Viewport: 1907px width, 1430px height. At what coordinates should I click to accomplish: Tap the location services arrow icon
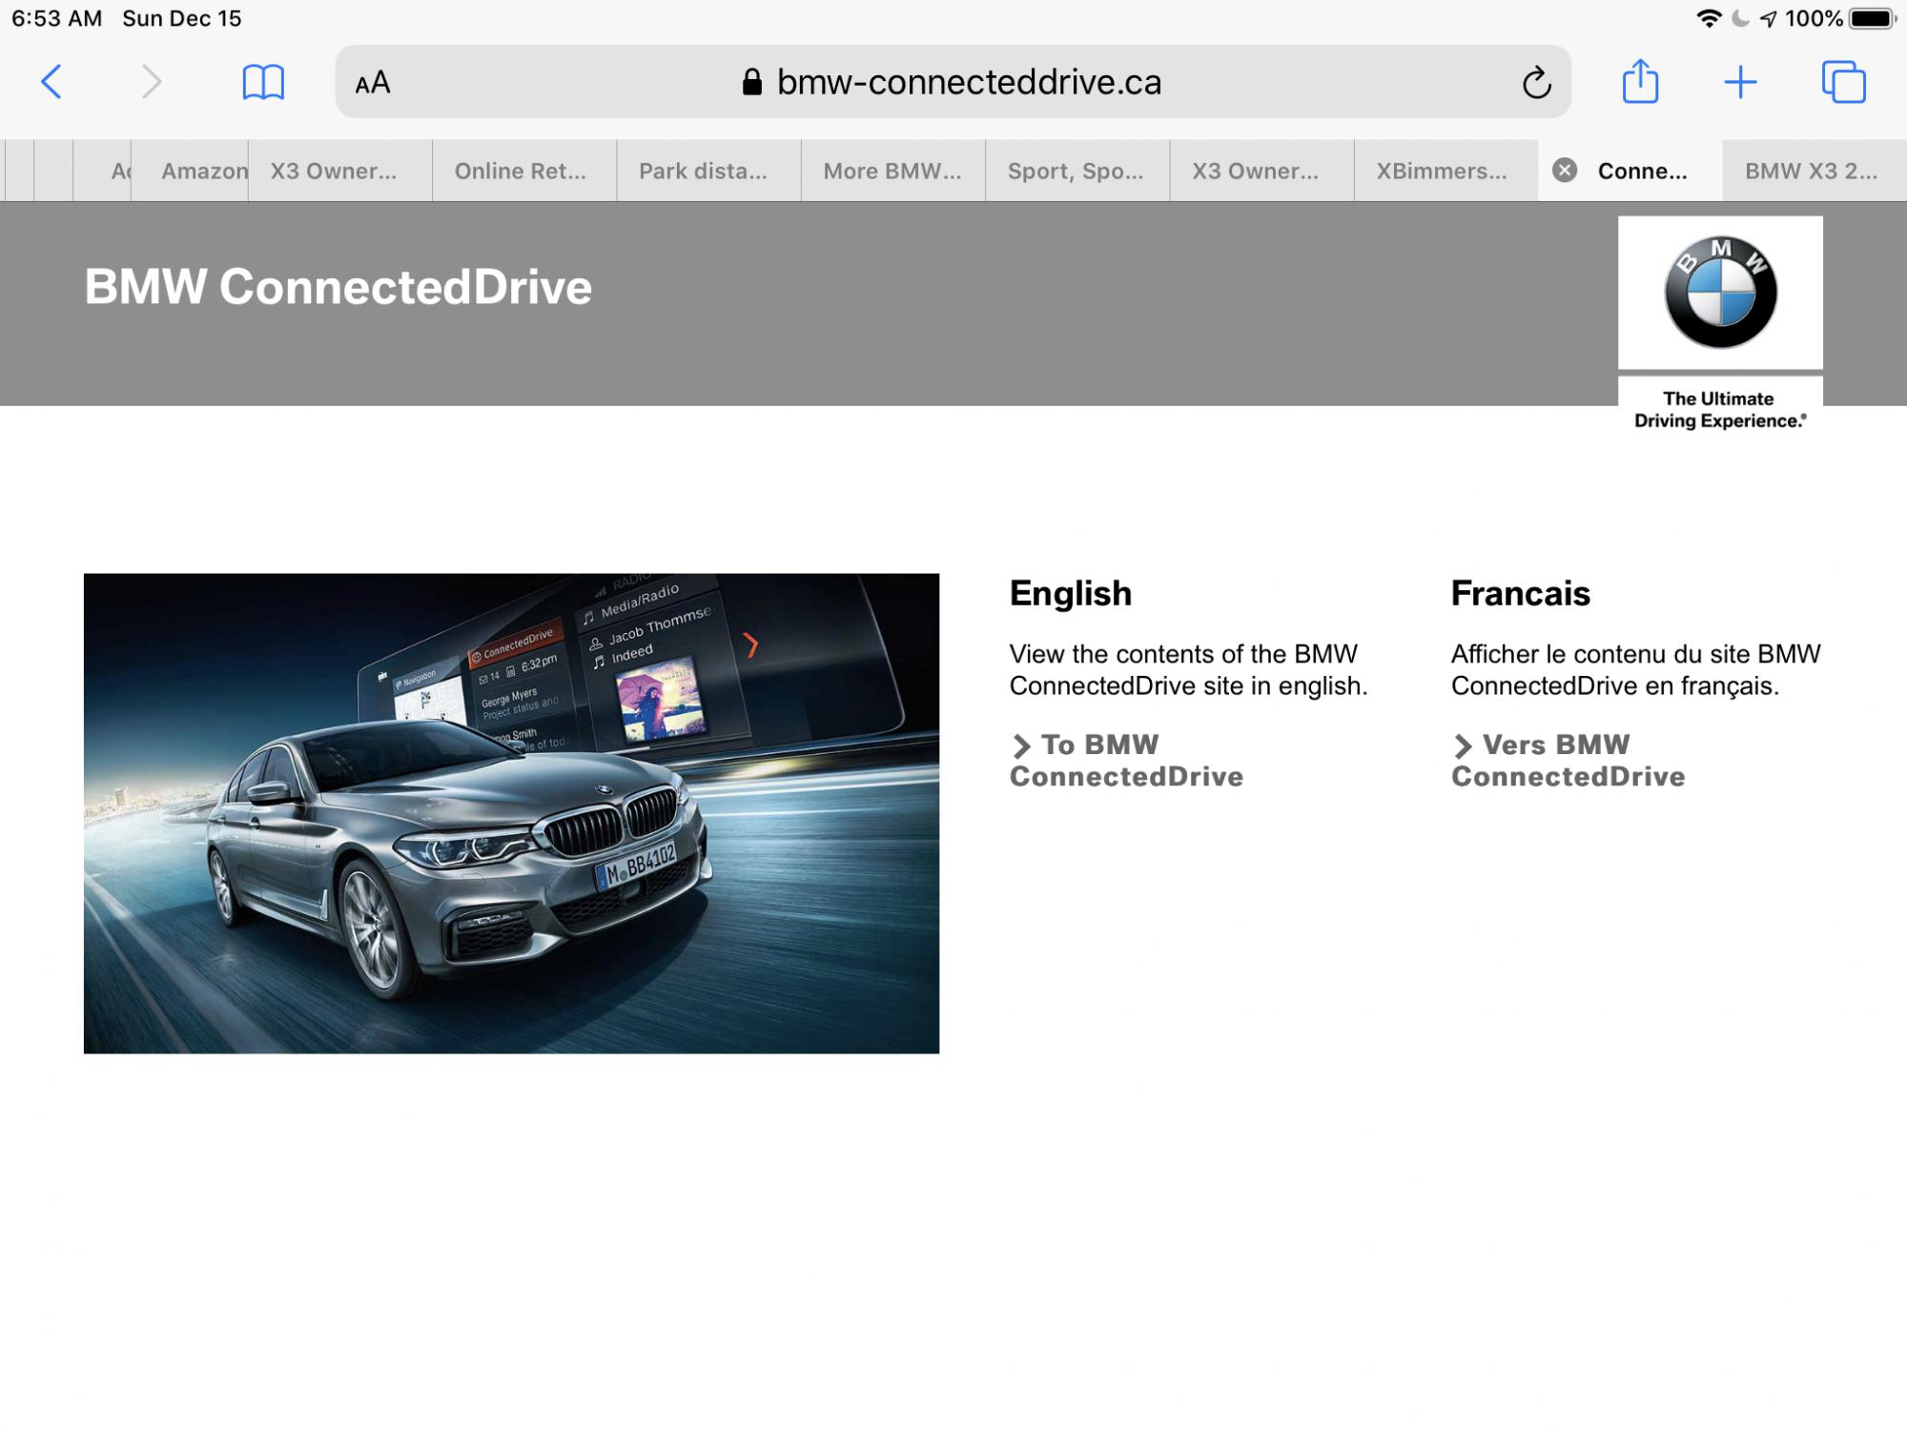coord(1769,19)
